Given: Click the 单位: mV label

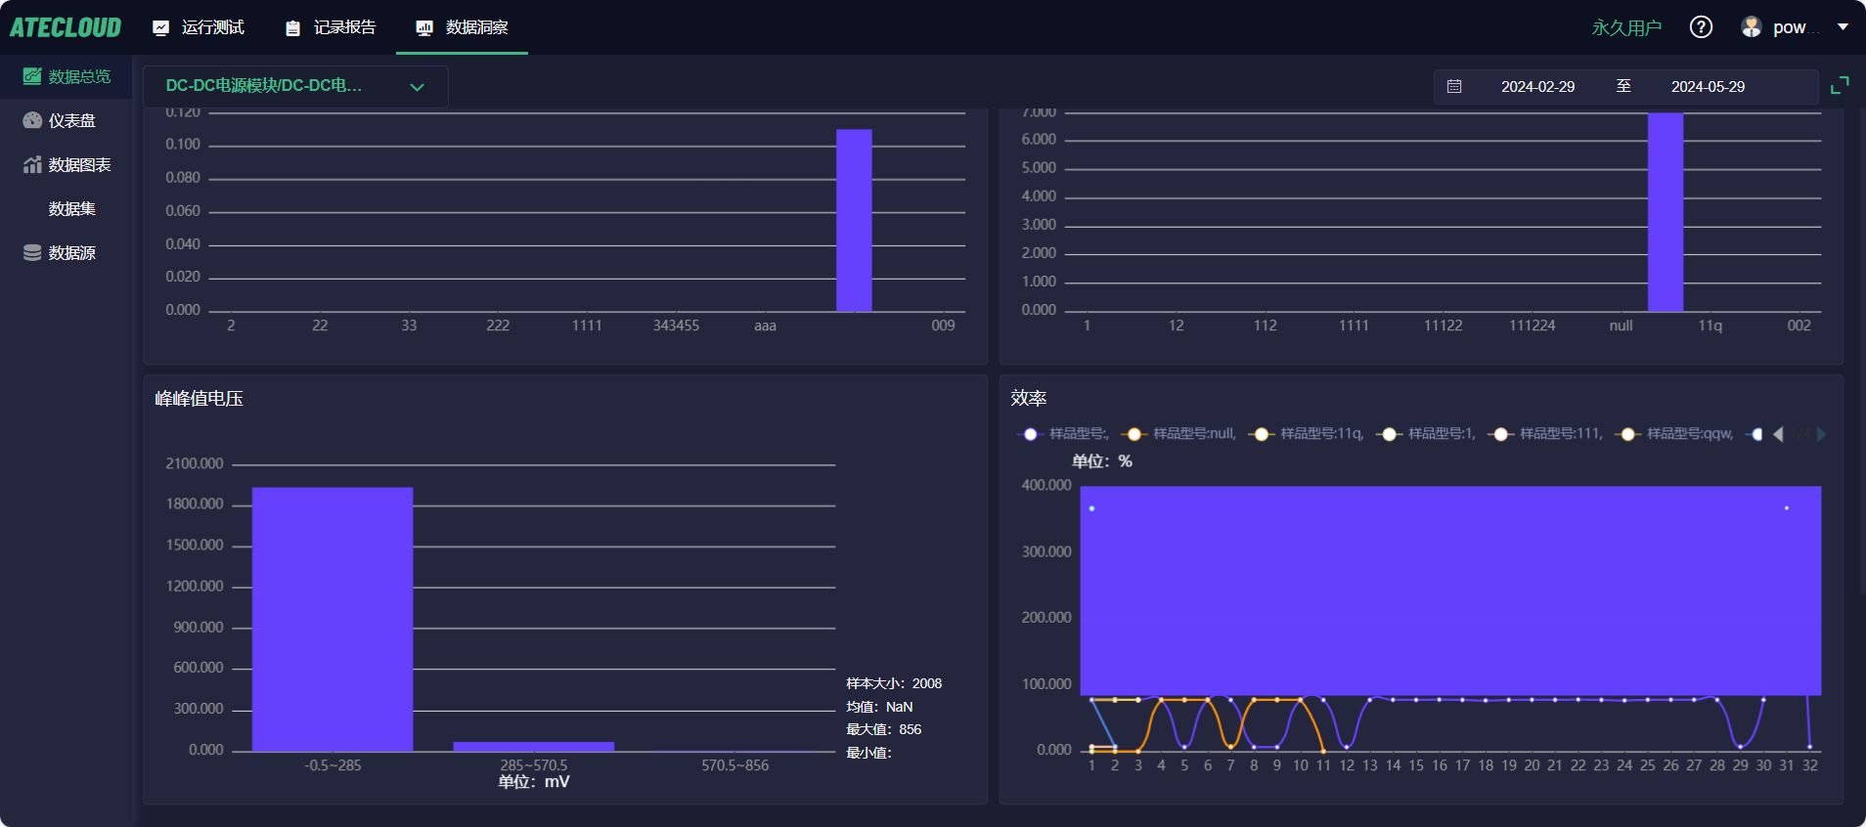Looking at the screenshot, I should pyautogui.click(x=534, y=782).
